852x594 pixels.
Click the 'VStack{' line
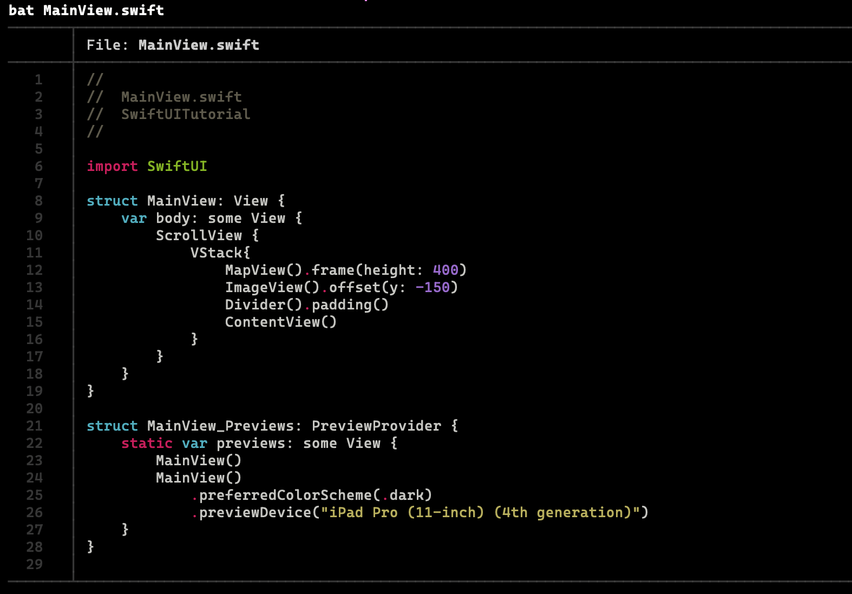(x=220, y=253)
